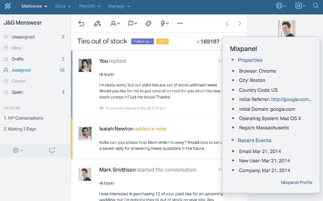The height and width of the screenshot is (201, 323).
Task: Click the reply arrow icon
Action: point(81,24)
